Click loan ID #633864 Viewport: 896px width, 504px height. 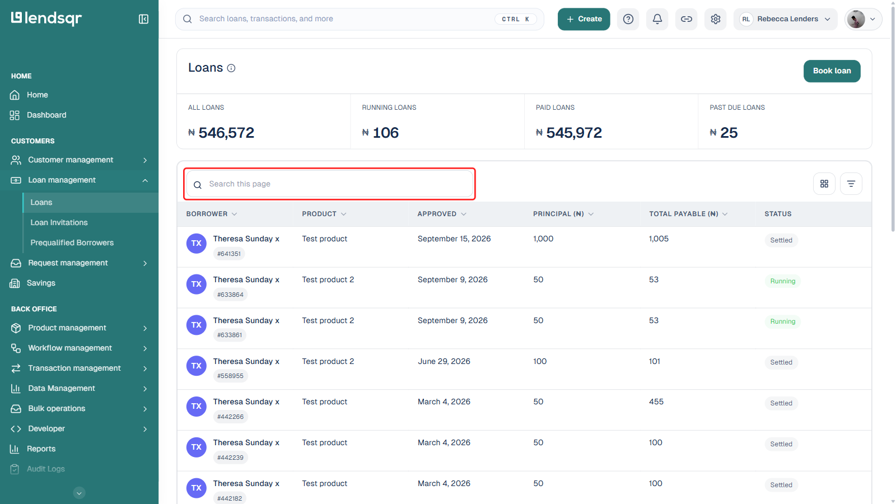230,295
